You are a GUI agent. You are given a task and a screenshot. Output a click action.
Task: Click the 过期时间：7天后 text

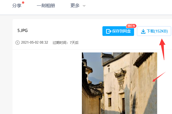coord(66,42)
